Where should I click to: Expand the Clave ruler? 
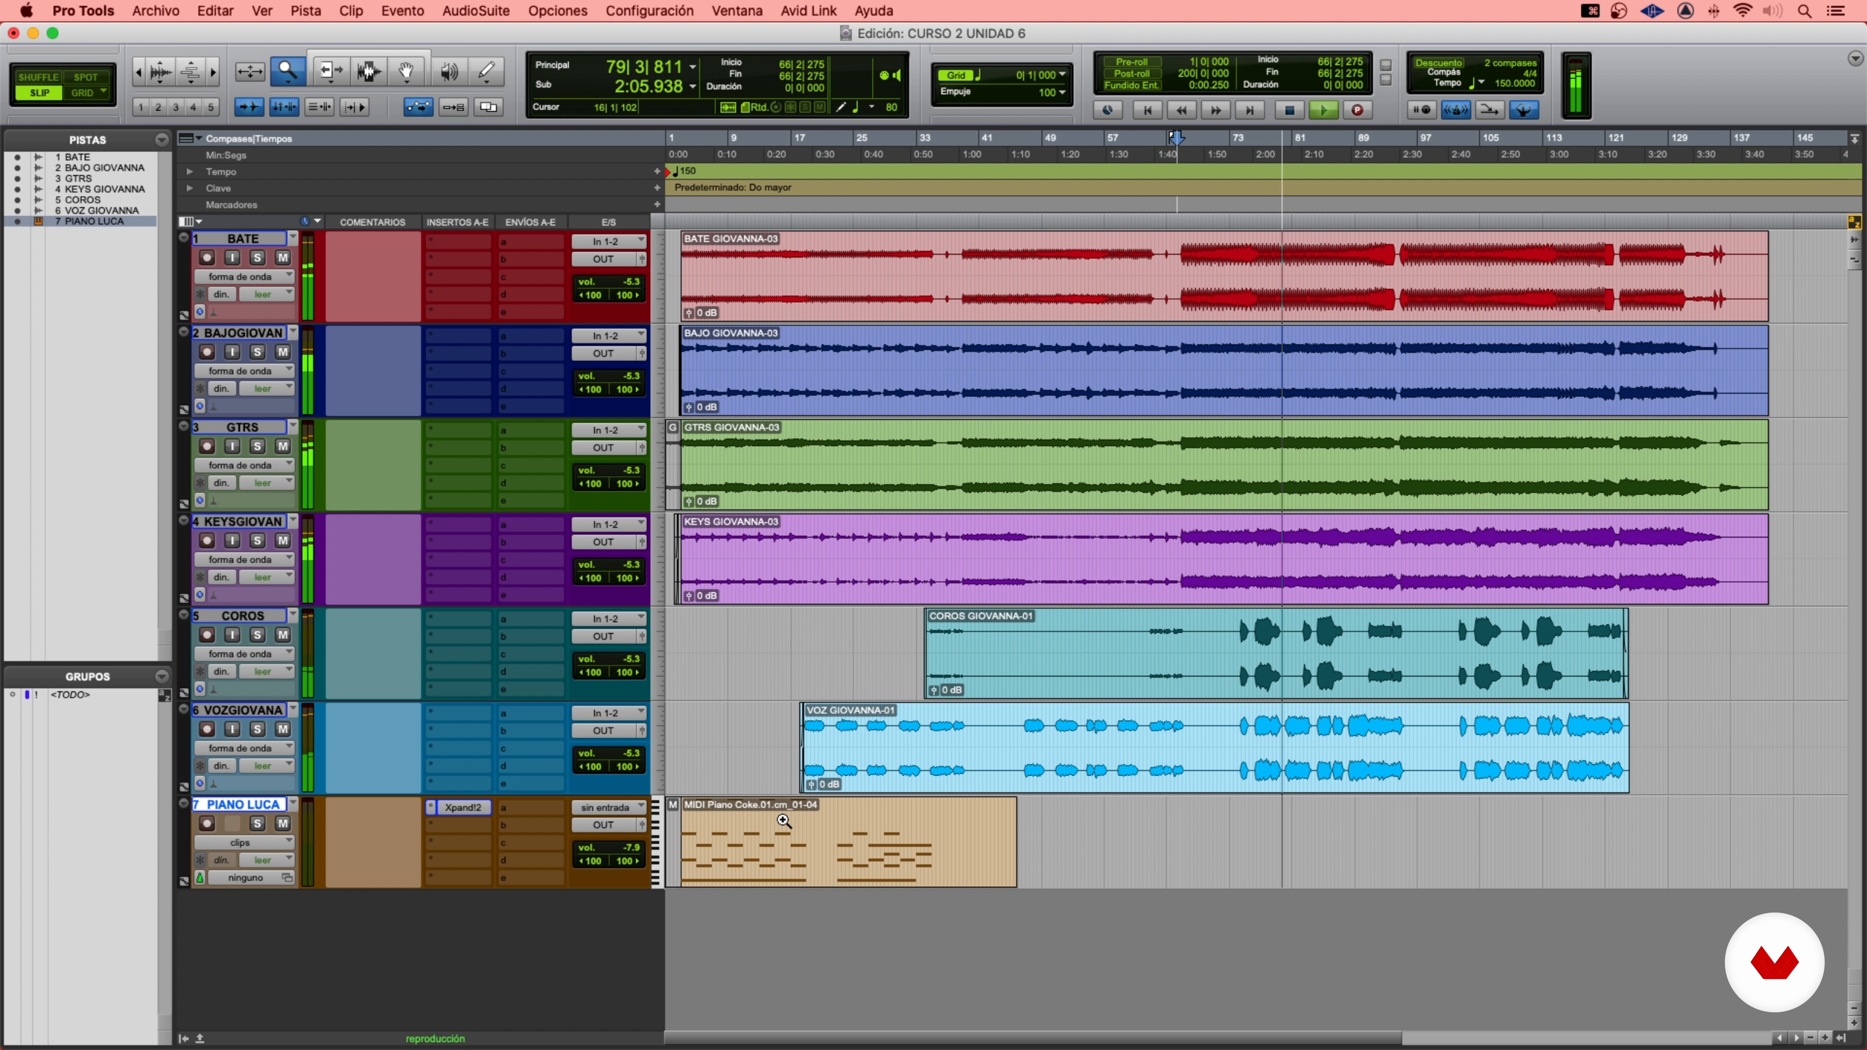coord(190,189)
